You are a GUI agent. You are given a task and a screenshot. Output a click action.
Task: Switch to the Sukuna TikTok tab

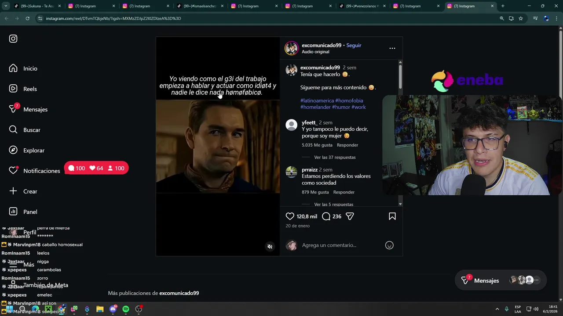[37, 6]
